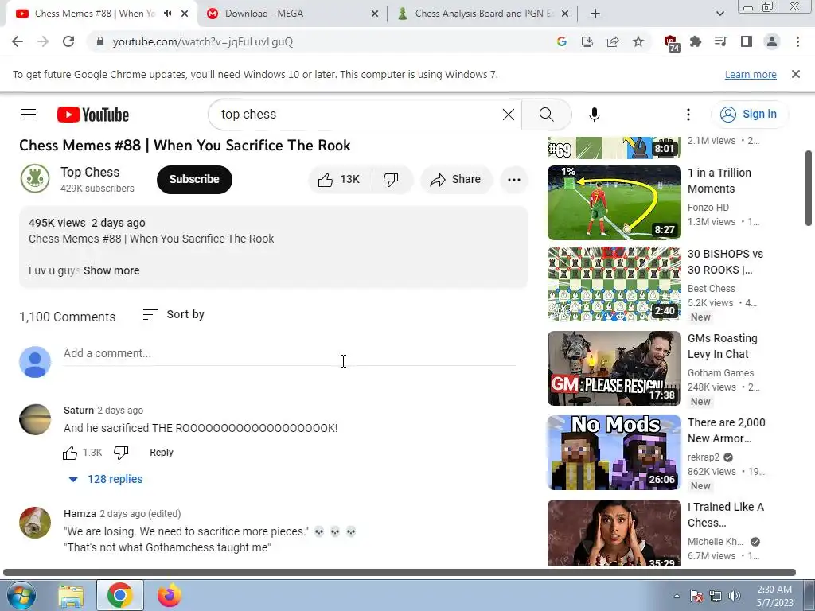Open the No Mods Minecraft video thumbnail
The width and height of the screenshot is (815, 611).
[614, 453]
